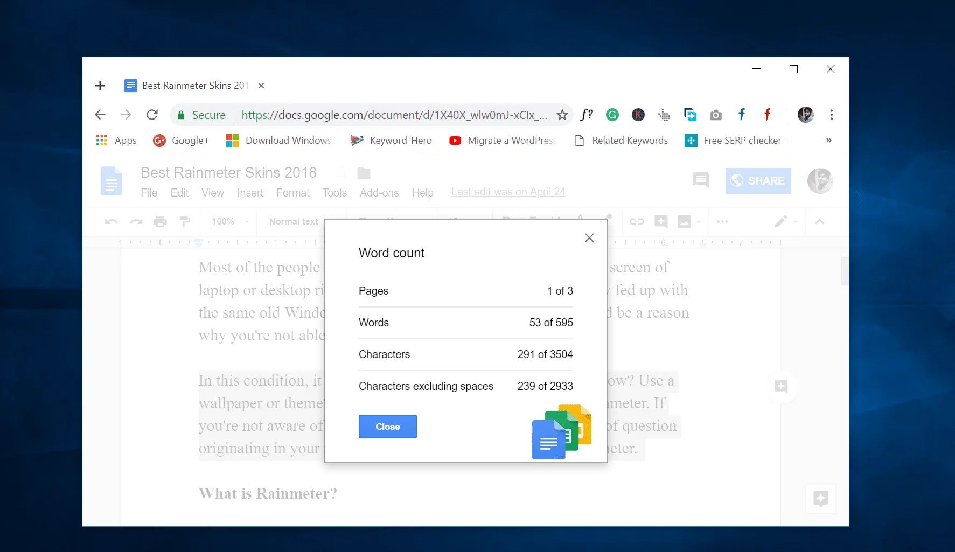Viewport: 955px width, 552px height.
Task: Open the File menu
Action: (x=149, y=193)
